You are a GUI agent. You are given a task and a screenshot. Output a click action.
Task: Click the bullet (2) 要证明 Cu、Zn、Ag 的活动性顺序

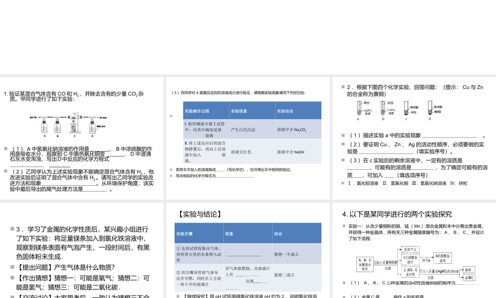[x=415, y=148]
